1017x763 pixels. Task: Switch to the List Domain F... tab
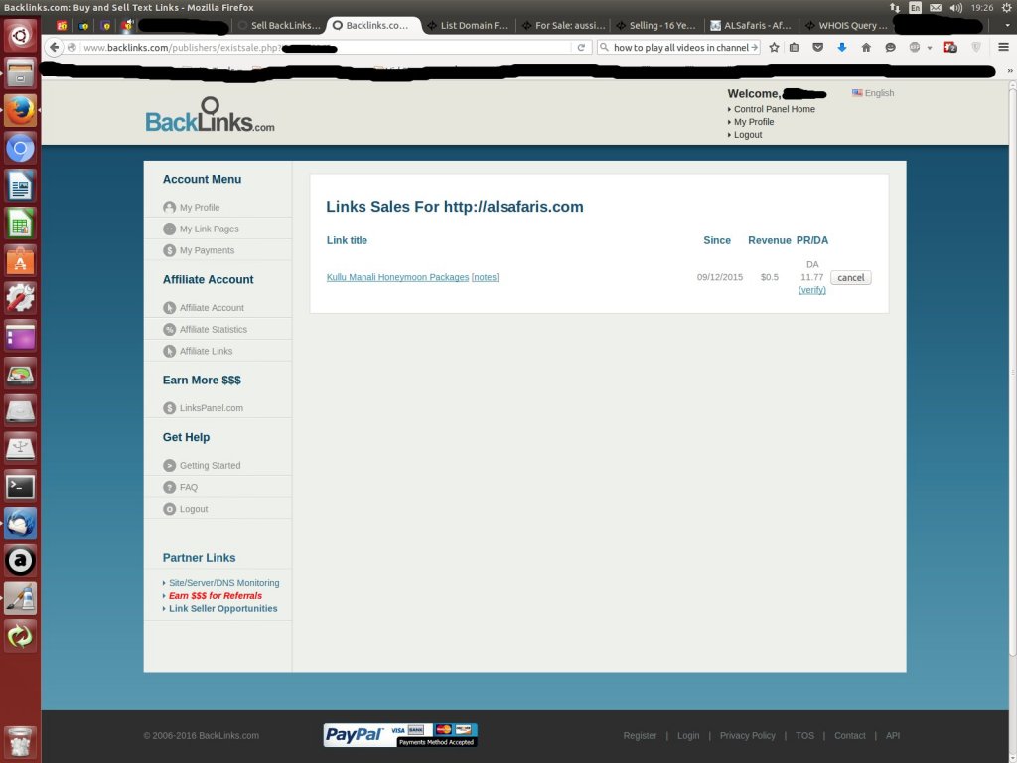(467, 25)
